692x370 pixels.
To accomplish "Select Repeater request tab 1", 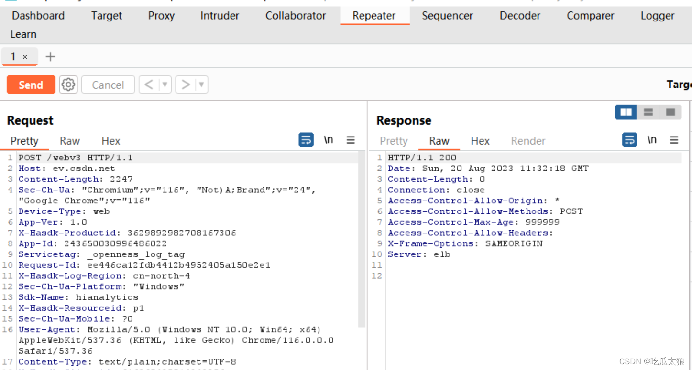I will (x=13, y=56).
